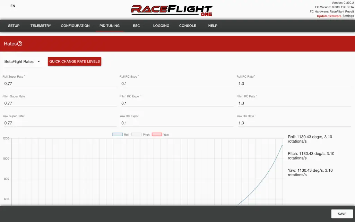Switch to the SETUP tab
355x222 pixels.
click(14, 26)
